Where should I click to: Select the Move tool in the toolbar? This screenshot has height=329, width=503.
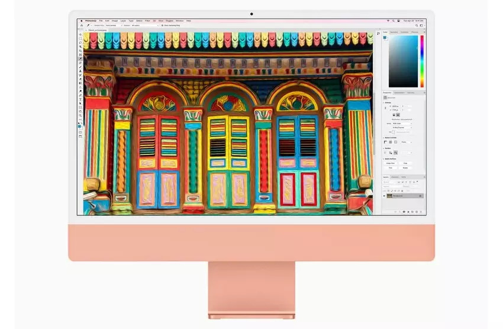(80, 34)
